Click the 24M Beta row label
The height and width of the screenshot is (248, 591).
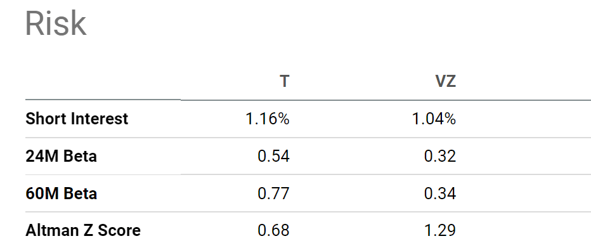(61, 156)
